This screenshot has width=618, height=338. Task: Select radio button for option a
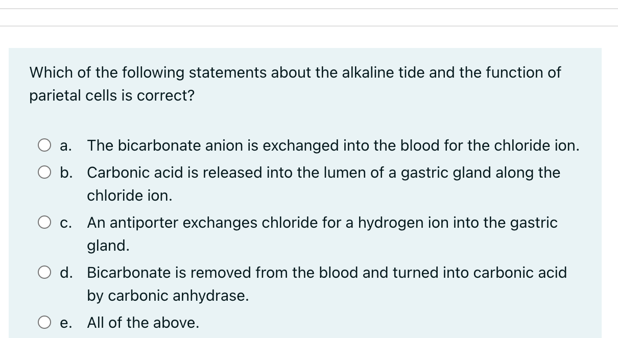tap(46, 146)
